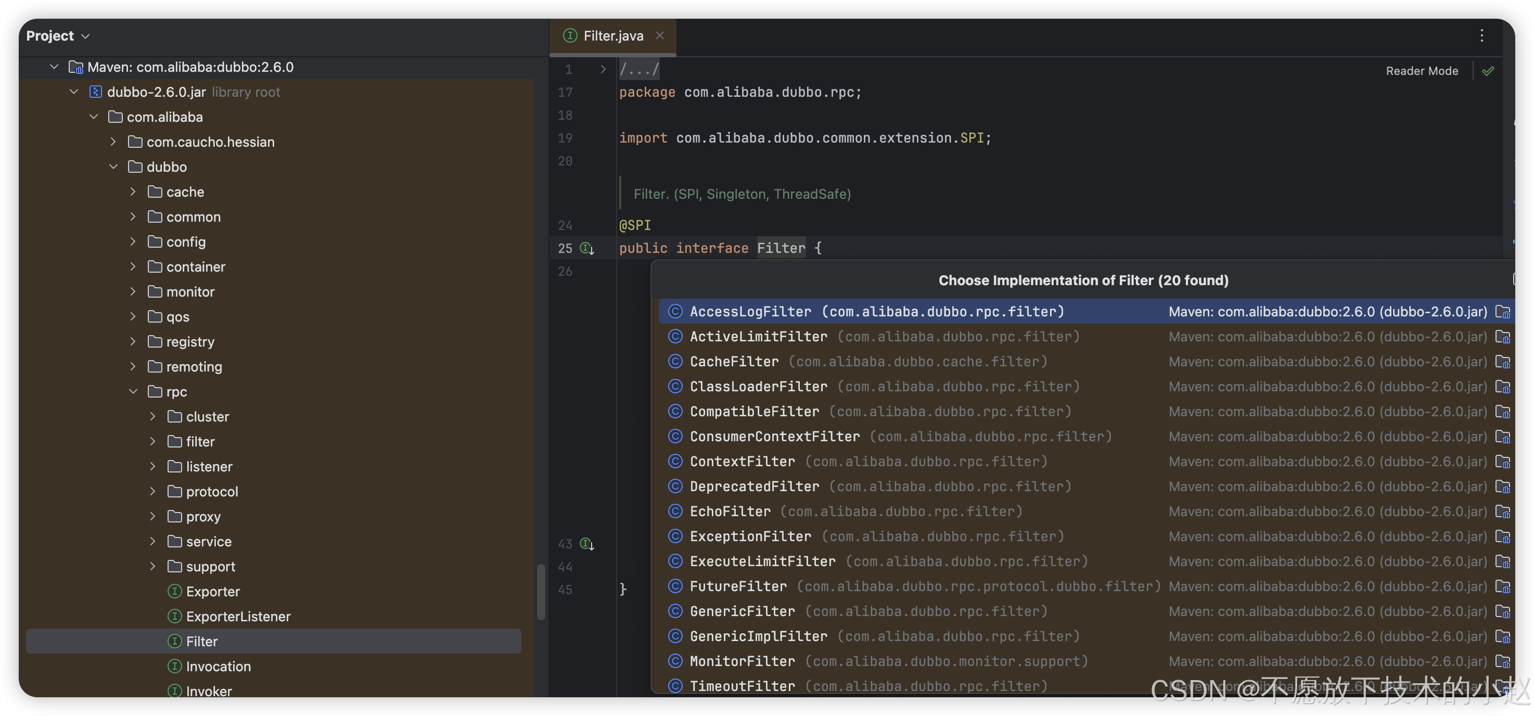The width and height of the screenshot is (1534, 716).
Task: Click the MonitorFilter class icon
Action: 675,661
